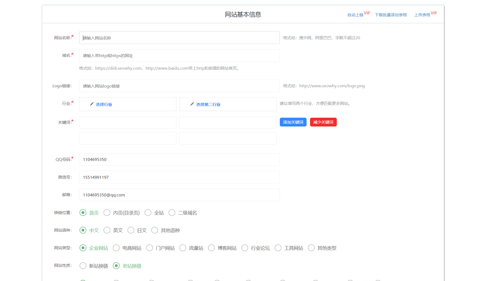The image size is (489, 281).
Task: Select 行业论坛 website type
Action: point(245,248)
